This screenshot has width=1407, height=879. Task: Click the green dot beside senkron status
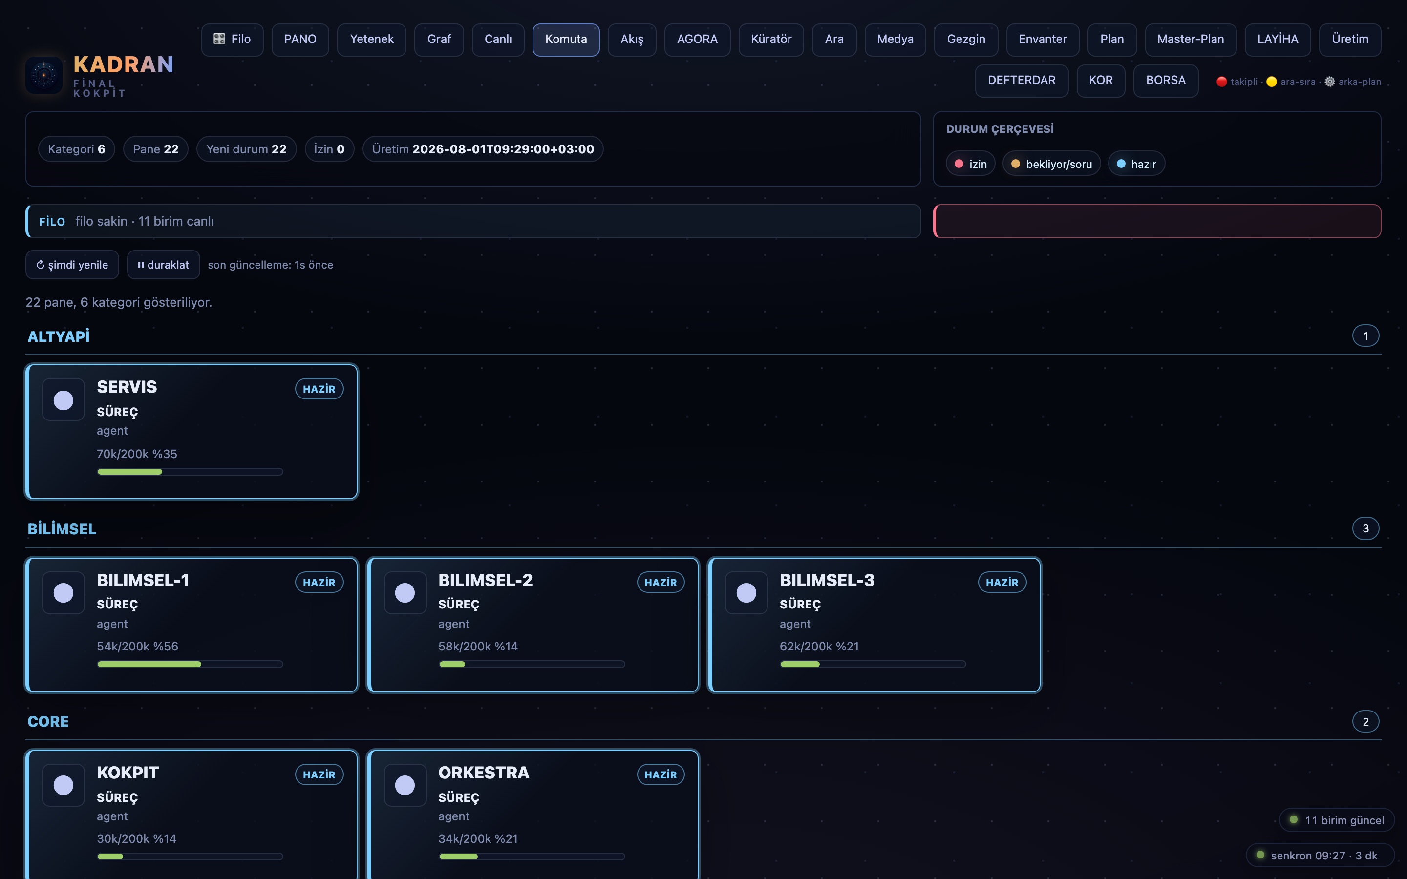click(x=1260, y=855)
